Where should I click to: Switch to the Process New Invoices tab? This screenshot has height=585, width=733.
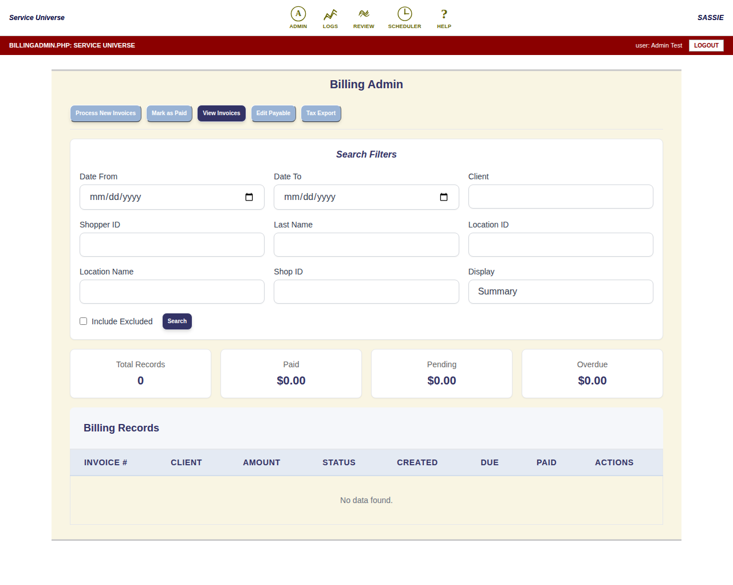point(105,113)
